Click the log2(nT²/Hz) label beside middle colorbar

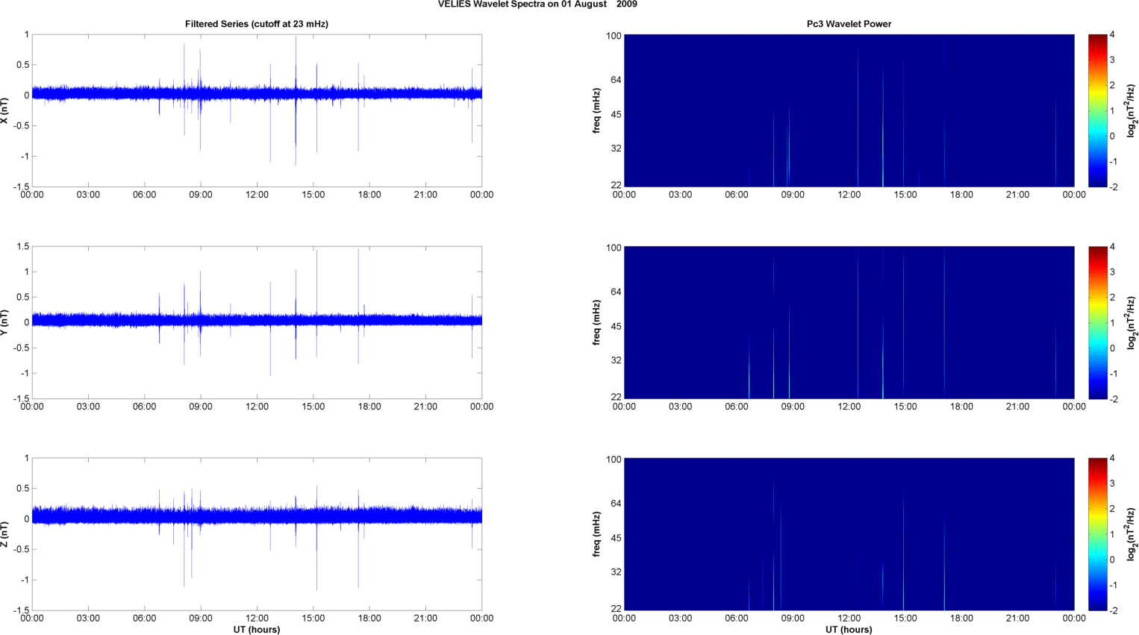pos(1132,322)
